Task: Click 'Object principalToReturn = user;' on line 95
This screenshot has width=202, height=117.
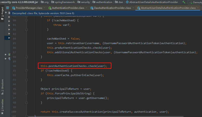Action: coord(66,89)
